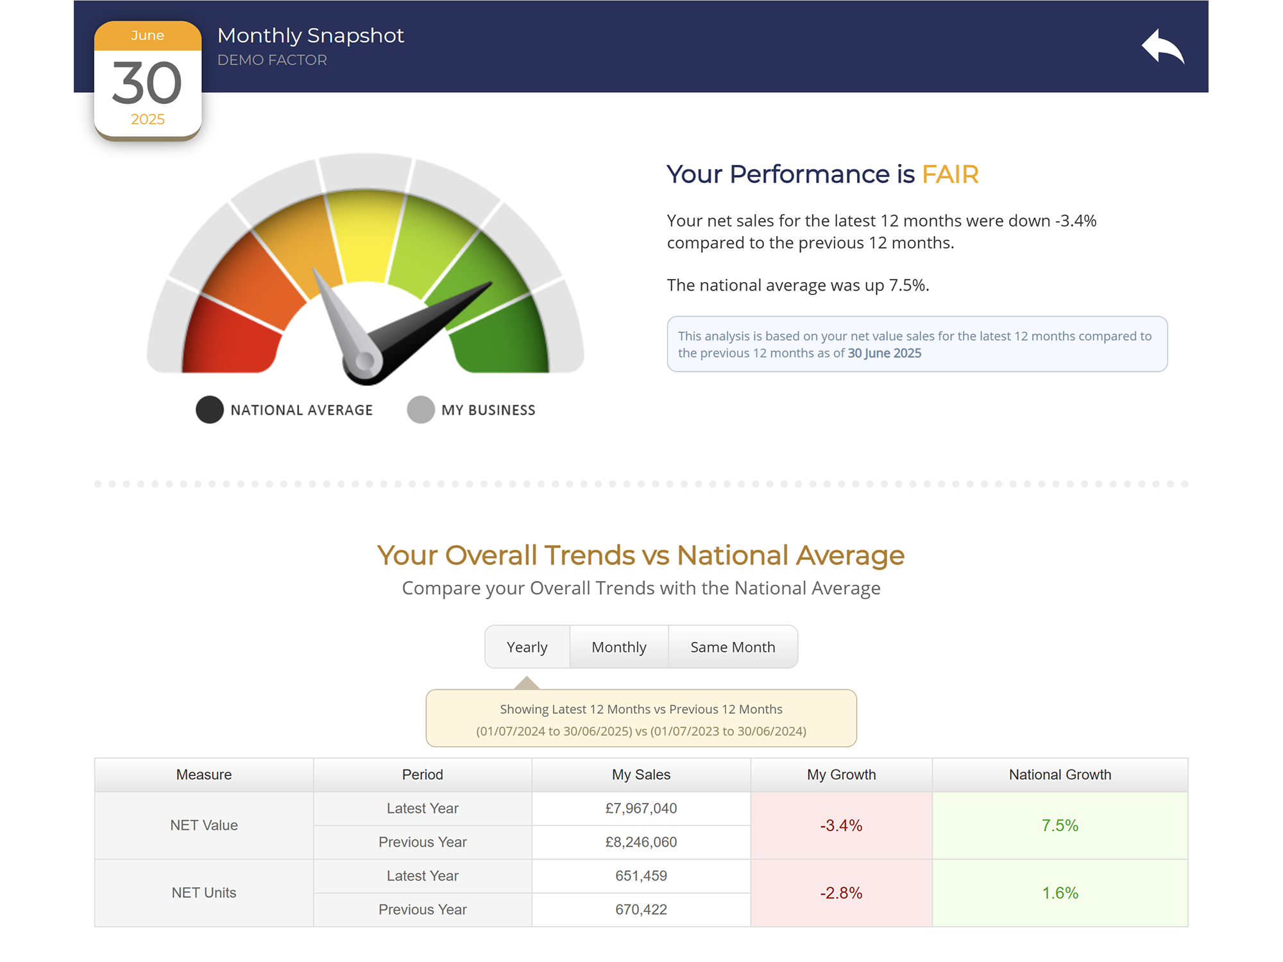Click the Monthly Snapshot title
The width and height of the screenshot is (1283, 962).
coord(310,36)
